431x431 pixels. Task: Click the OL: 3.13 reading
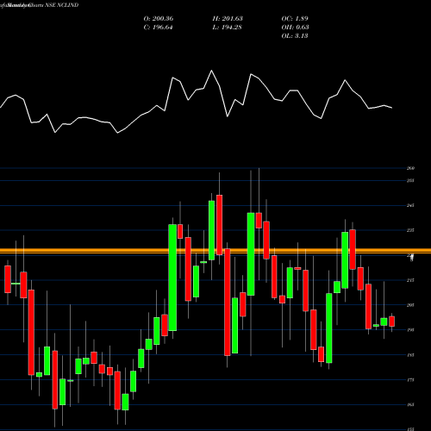pyautogui.click(x=295, y=36)
